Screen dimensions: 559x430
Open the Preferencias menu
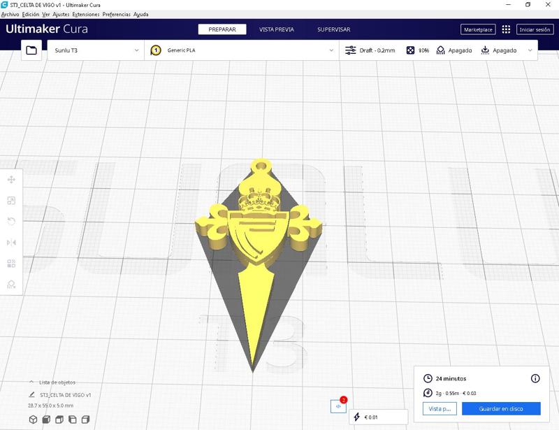(x=117, y=14)
